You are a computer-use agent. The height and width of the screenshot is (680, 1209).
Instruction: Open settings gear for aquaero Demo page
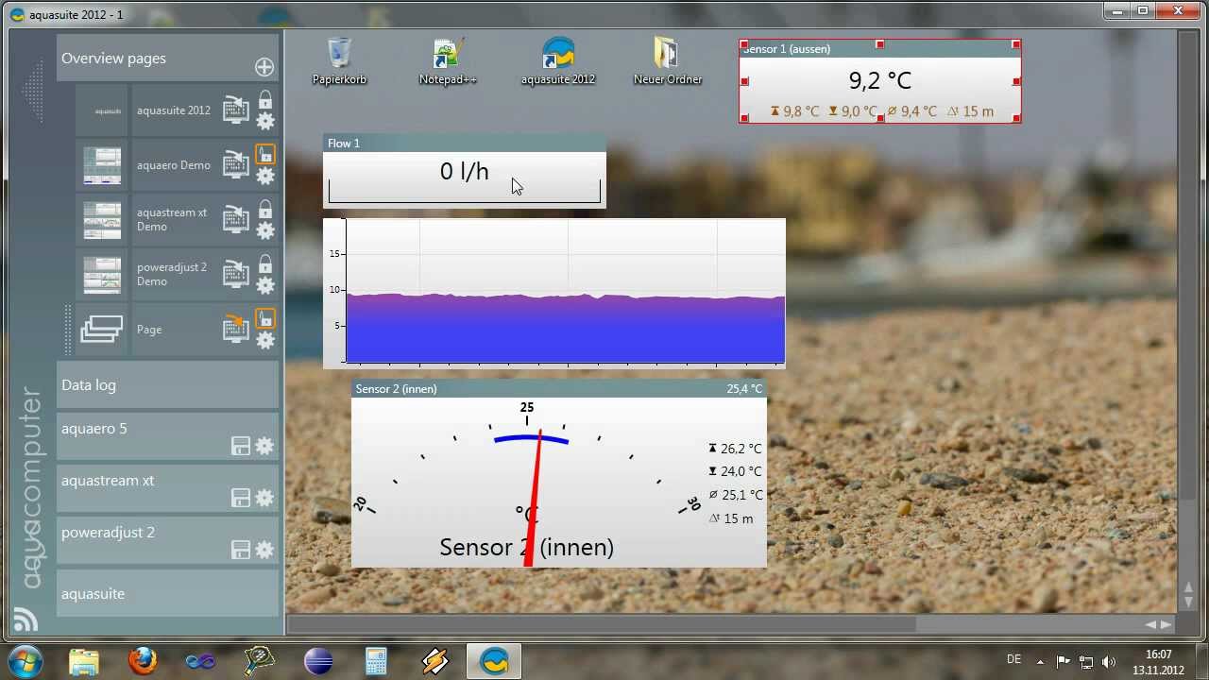tap(265, 176)
